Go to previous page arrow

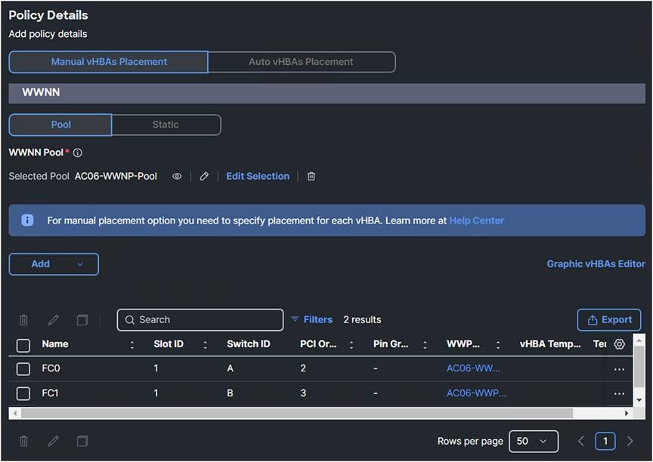[581, 441]
